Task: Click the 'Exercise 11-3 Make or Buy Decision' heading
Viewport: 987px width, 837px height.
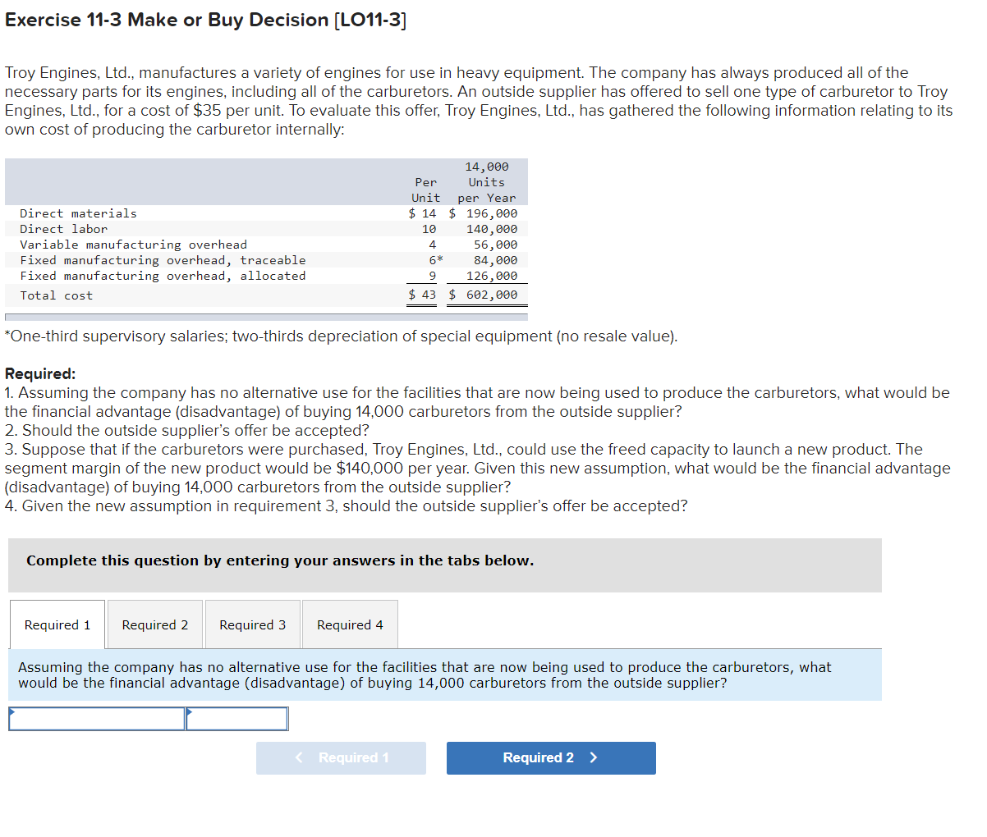Action: [x=205, y=20]
